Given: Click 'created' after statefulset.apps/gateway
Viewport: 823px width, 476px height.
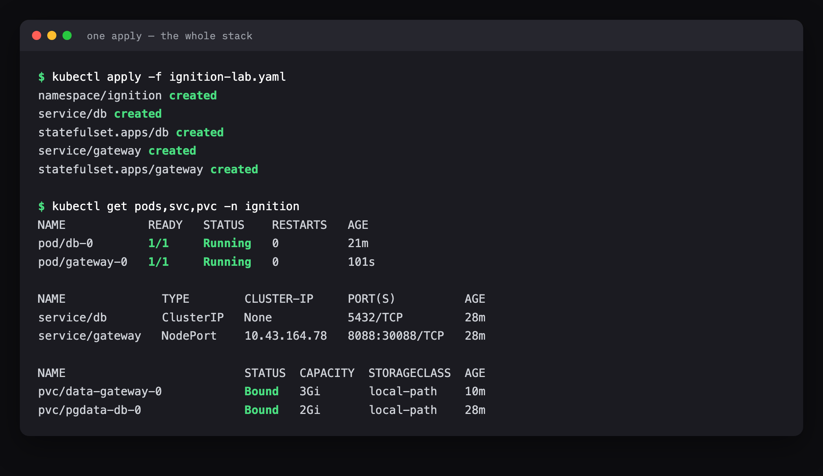Looking at the screenshot, I should pyautogui.click(x=234, y=169).
